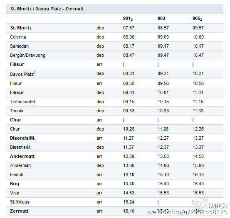The width and height of the screenshot is (230, 218).
Task: Click the table title St. Moritz / Davos Platz - Zermatt
Action: click(x=47, y=9)
